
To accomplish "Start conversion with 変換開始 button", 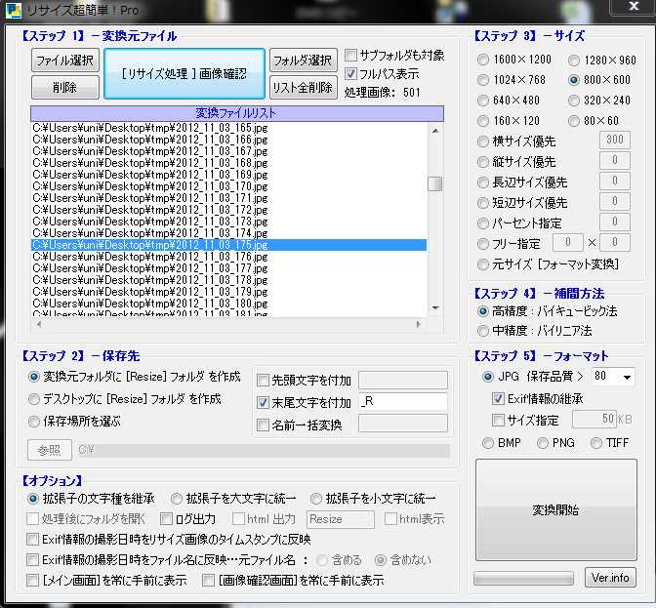I will [x=554, y=509].
